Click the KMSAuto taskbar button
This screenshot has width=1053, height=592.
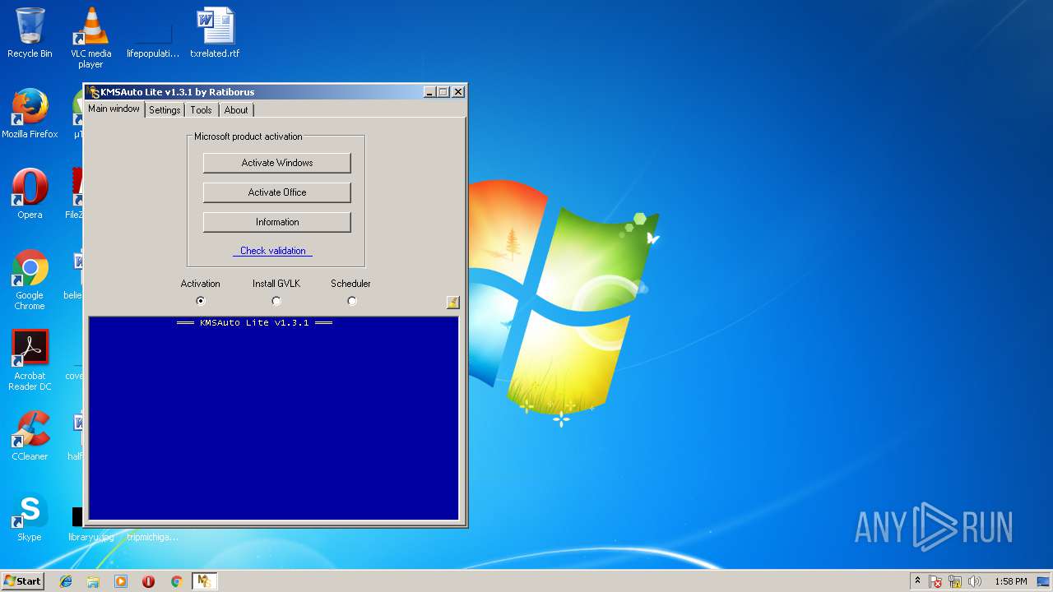click(x=204, y=581)
